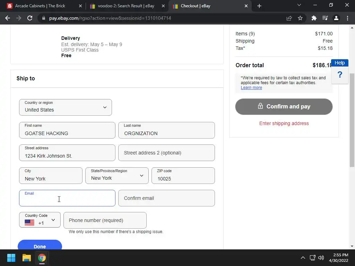Open the Windows Start menu
The width and height of the screenshot is (355, 266).
pos(11,258)
